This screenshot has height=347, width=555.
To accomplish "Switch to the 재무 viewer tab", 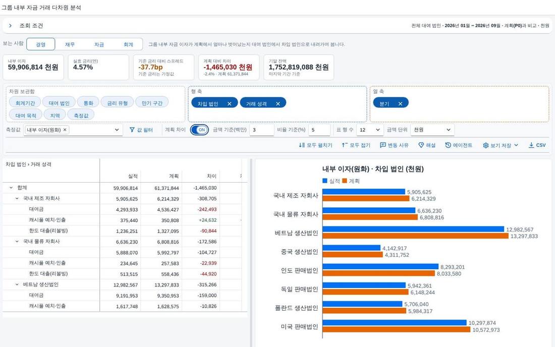I will tap(70, 44).
